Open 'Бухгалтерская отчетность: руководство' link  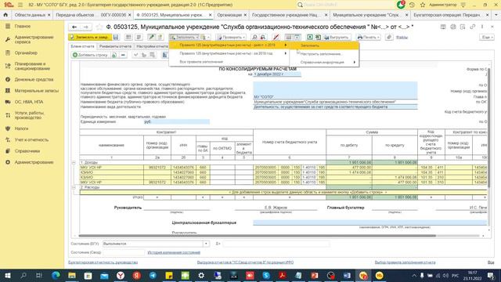pos(103,262)
